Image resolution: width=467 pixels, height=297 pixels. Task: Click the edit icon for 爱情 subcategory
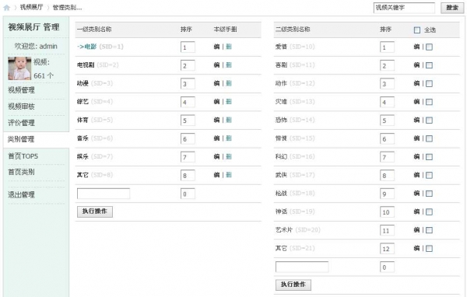416,47
